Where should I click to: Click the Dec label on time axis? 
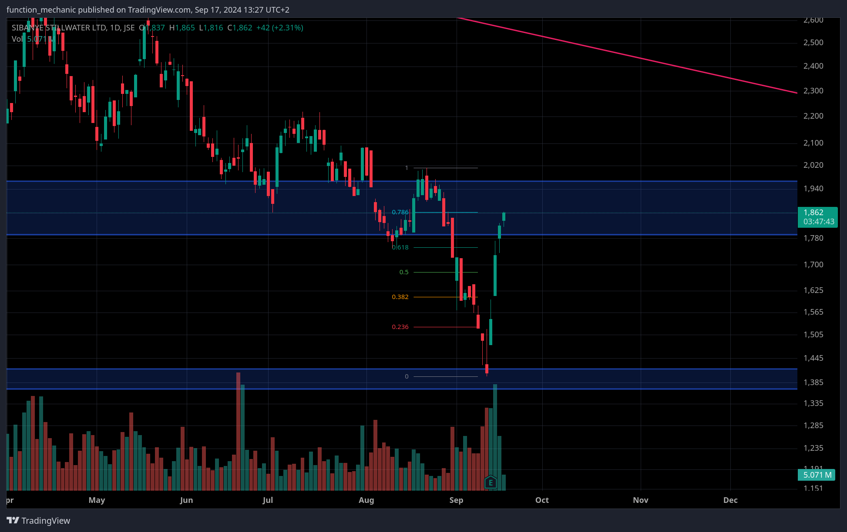coord(730,500)
